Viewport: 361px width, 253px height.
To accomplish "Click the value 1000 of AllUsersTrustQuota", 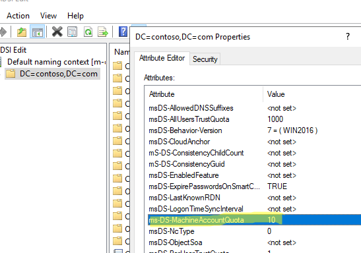I will tap(275, 119).
